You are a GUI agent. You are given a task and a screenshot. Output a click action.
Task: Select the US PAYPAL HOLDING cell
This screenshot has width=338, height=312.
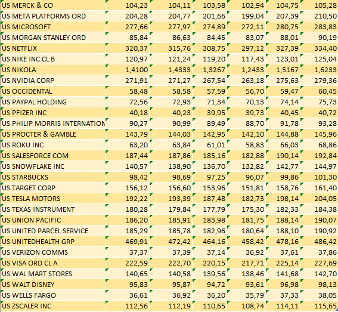tap(53, 102)
